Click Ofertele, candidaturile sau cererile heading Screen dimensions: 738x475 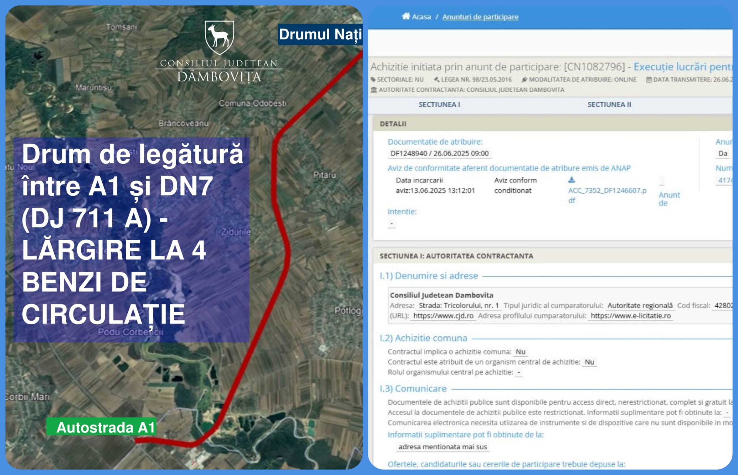506,464
